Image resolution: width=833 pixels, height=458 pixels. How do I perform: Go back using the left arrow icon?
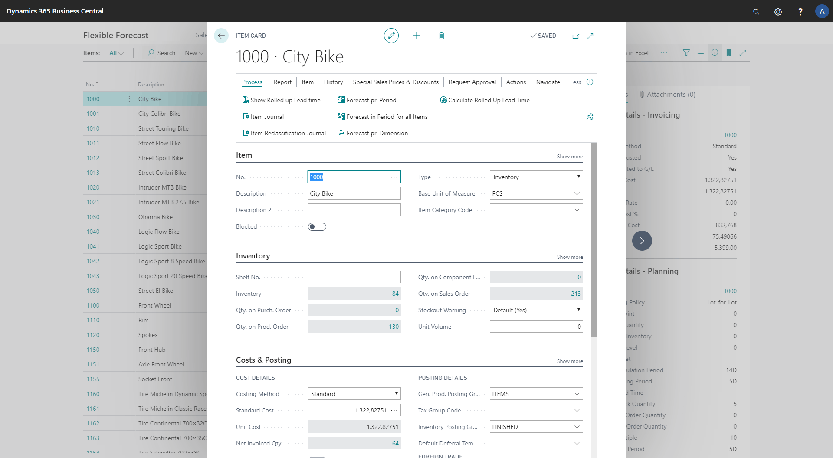coord(221,36)
